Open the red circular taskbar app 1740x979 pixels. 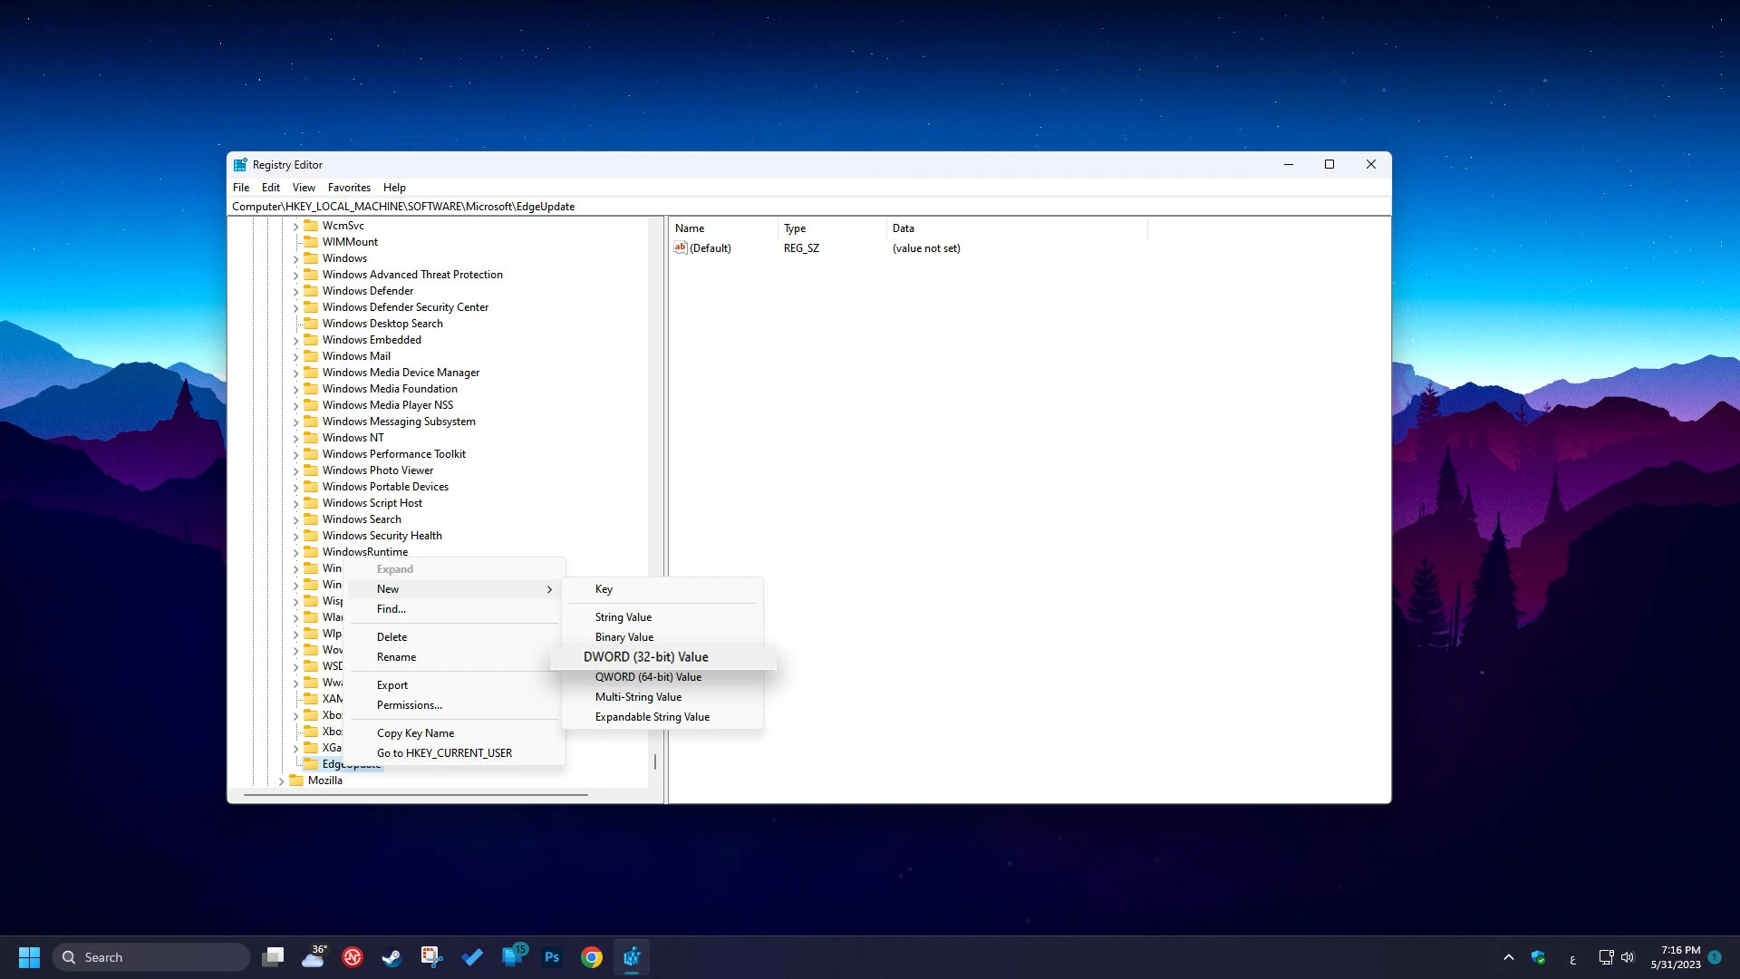coord(353,957)
